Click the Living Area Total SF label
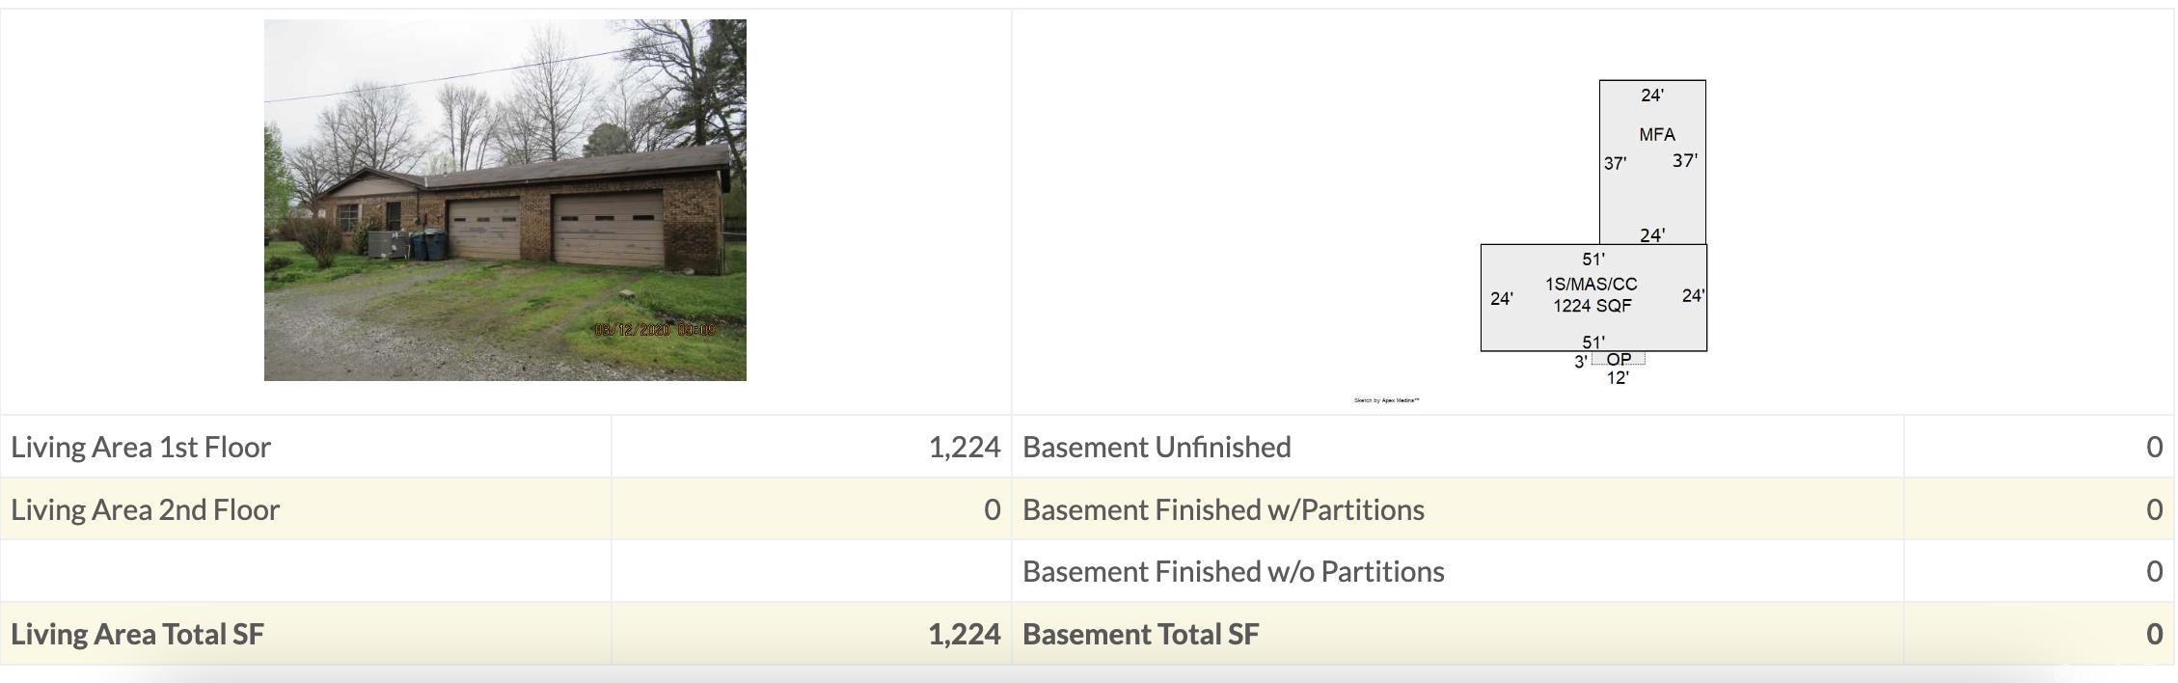Image resolution: width=2178 pixels, height=683 pixels. click(x=137, y=634)
